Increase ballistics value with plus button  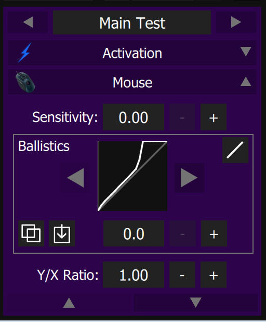[x=214, y=233]
